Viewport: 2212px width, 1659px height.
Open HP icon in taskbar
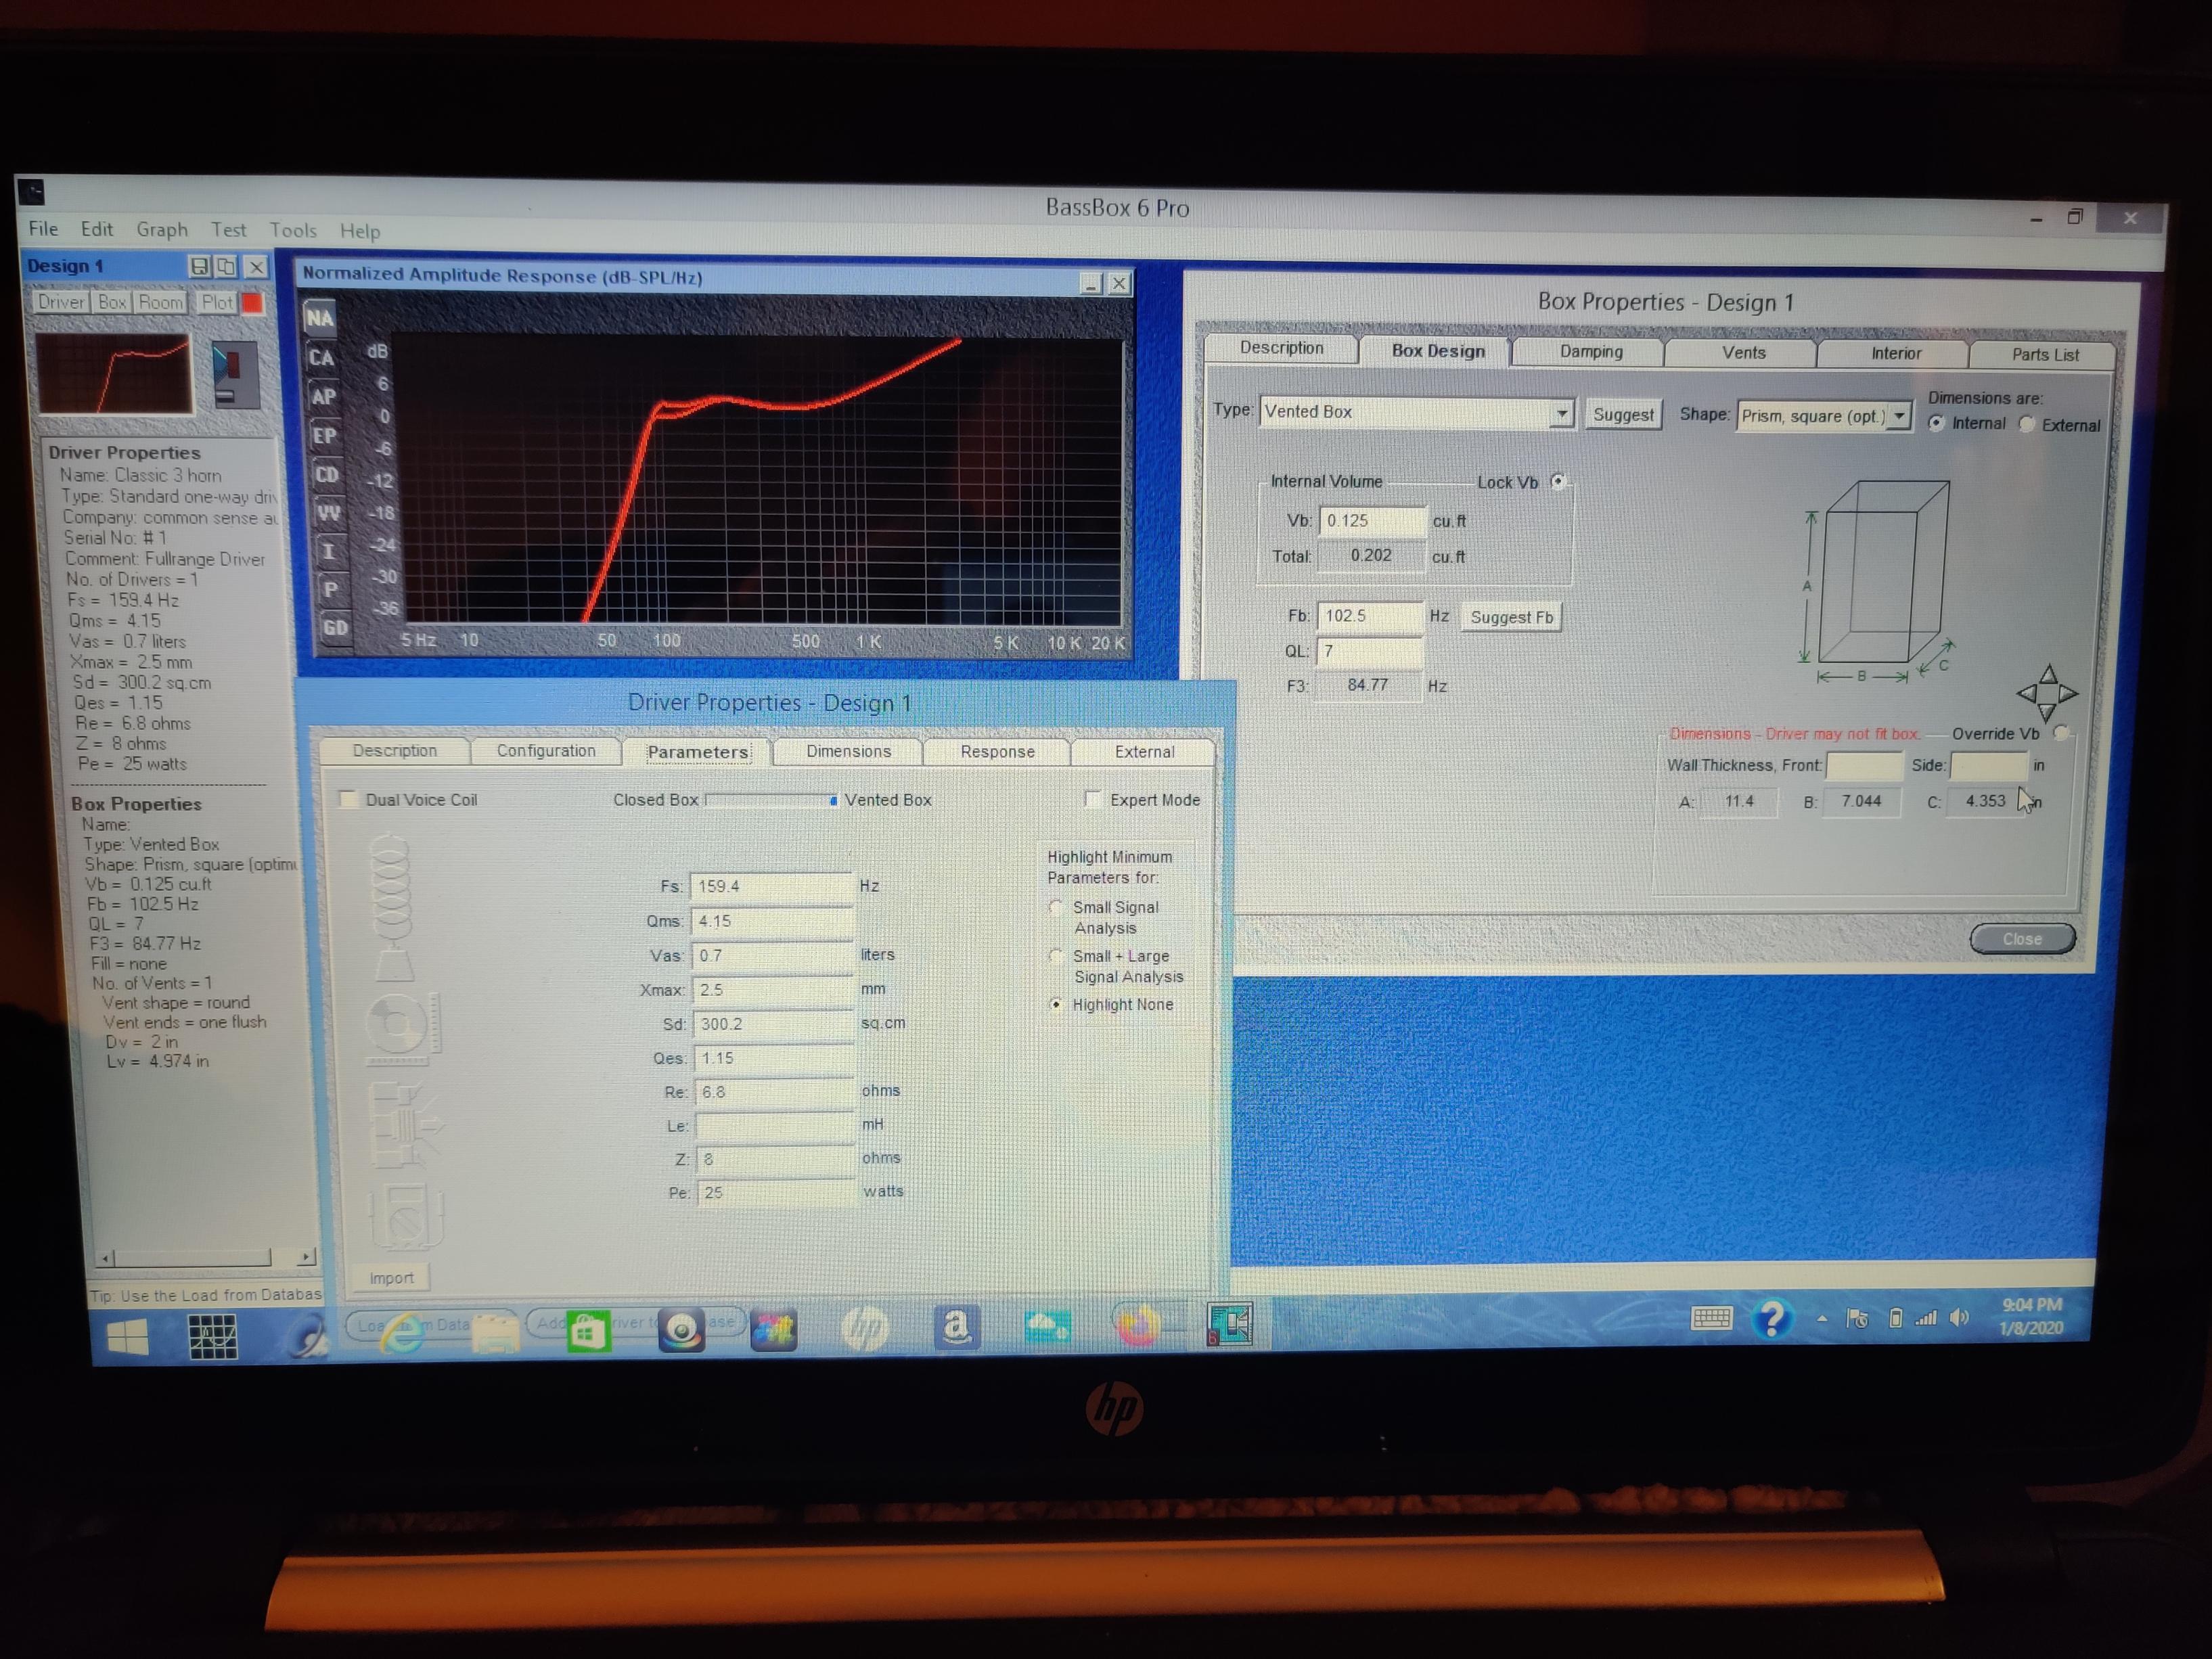click(x=865, y=1328)
